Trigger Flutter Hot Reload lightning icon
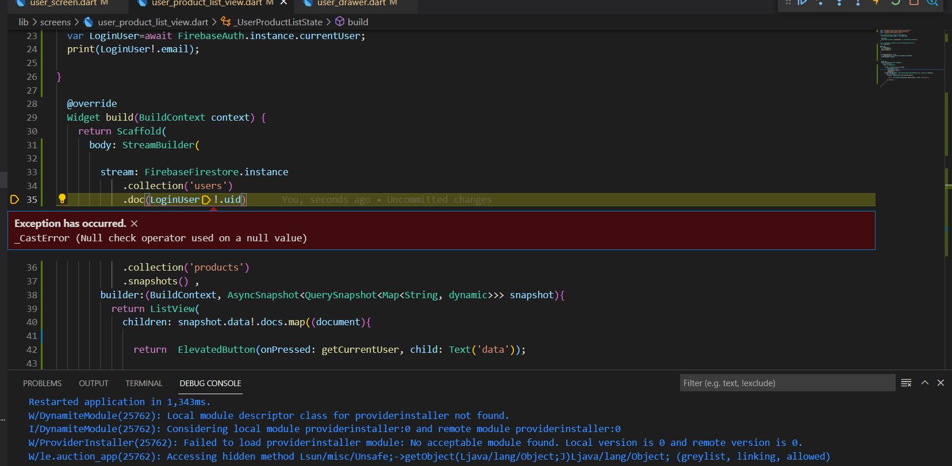Image resolution: width=952 pixels, height=466 pixels. point(876,2)
